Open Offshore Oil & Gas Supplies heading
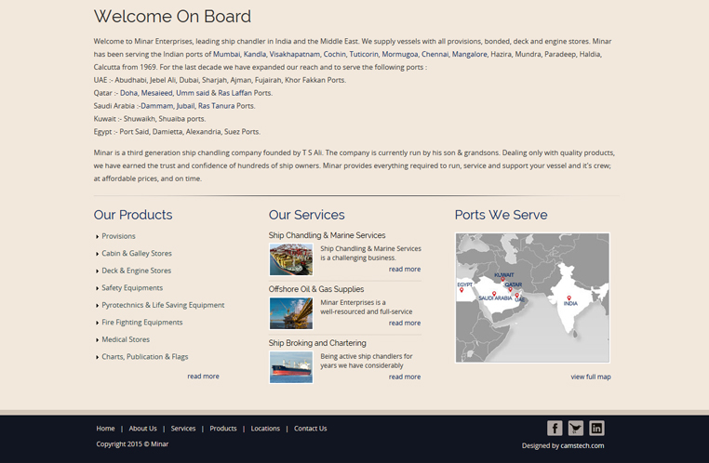Viewport: 709px width, 463px height. pyautogui.click(x=316, y=288)
